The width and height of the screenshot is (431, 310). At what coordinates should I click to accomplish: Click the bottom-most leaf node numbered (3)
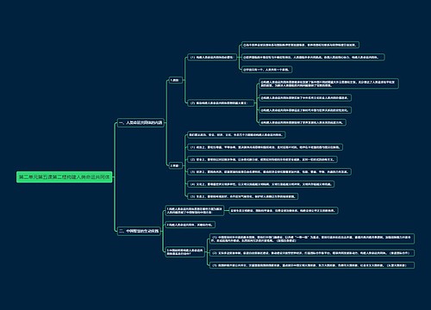click(x=312, y=265)
